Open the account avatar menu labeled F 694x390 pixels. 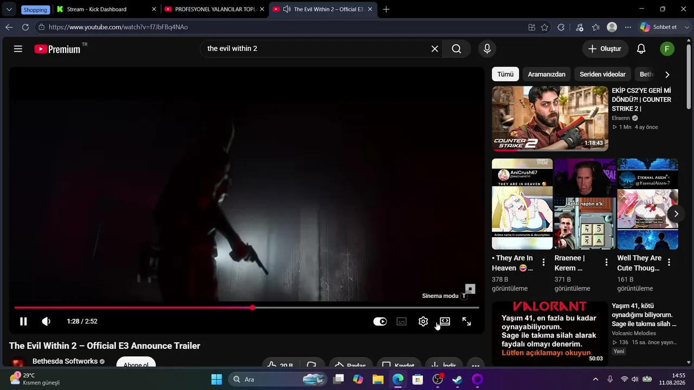pyautogui.click(x=667, y=49)
